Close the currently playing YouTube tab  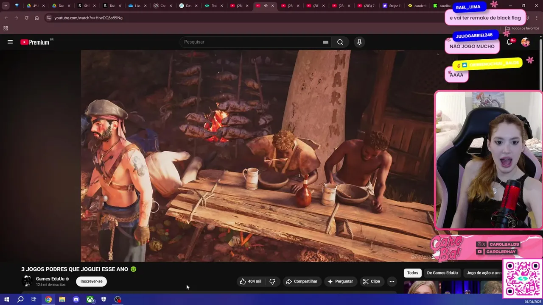(273, 6)
